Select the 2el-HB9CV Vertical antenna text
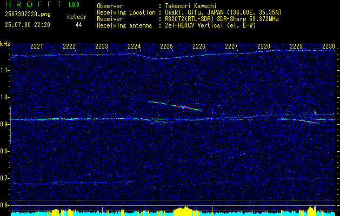This screenshot has width=340, height=216. 210,25
